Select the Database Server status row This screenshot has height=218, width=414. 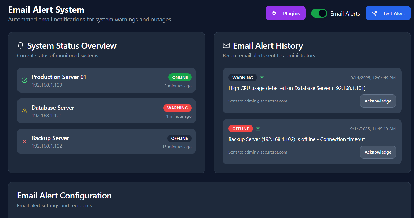(106, 111)
